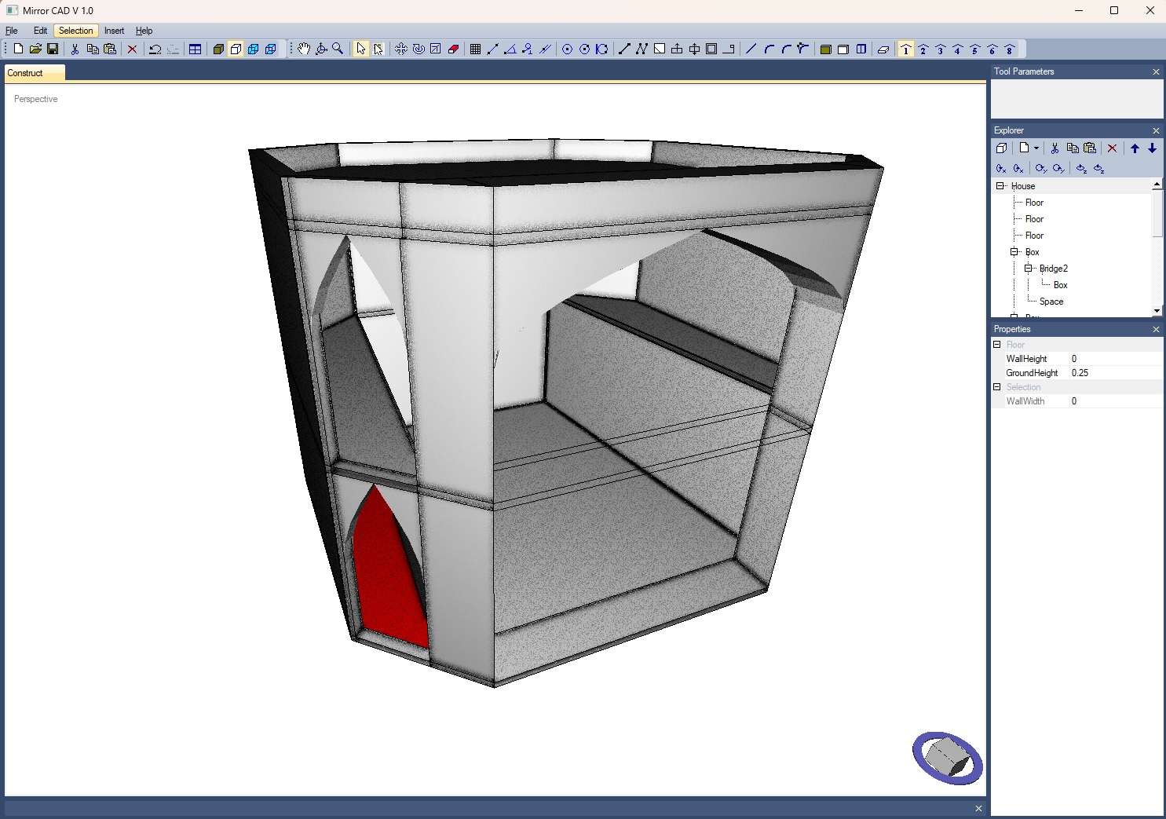This screenshot has height=819, width=1166.
Task: Activate the magnifier zoom tool
Action: point(338,49)
